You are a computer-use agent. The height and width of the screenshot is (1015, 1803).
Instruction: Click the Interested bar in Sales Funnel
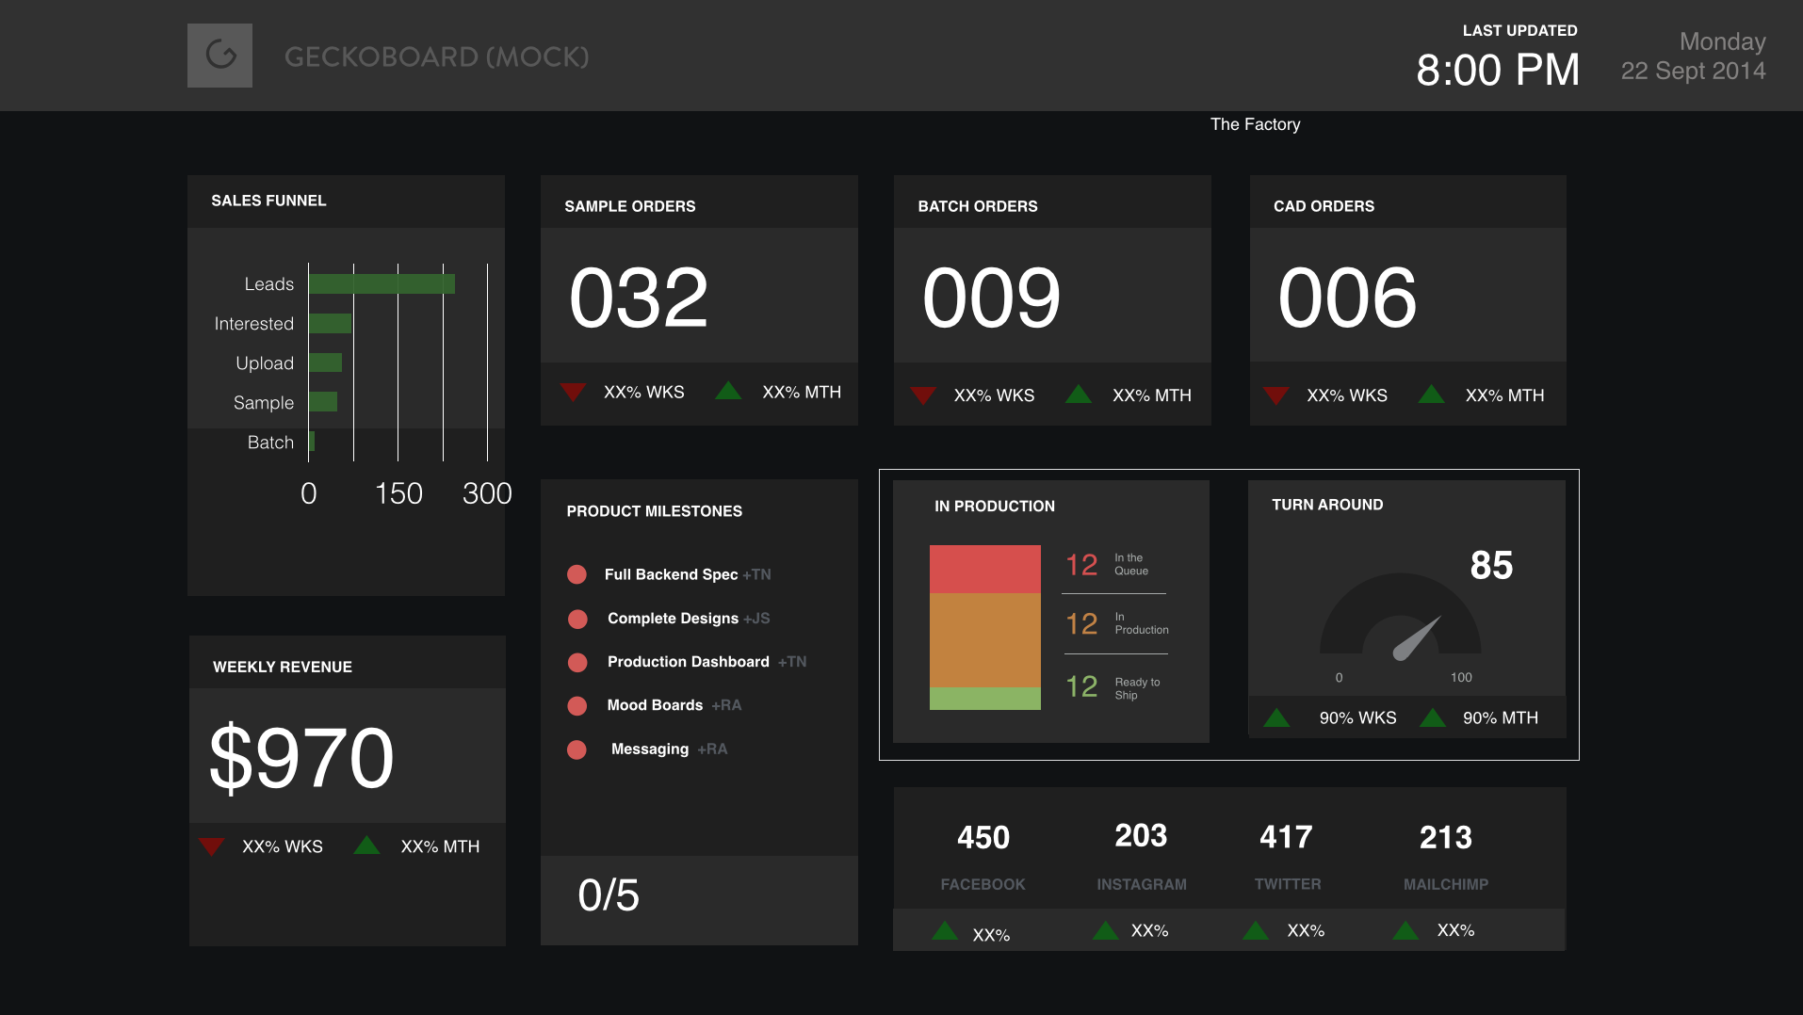coord(331,323)
